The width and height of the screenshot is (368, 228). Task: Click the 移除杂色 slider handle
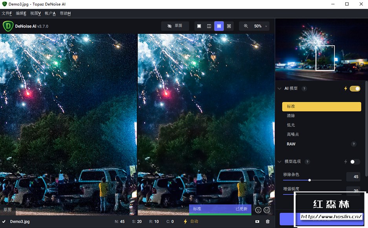point(309,180)
